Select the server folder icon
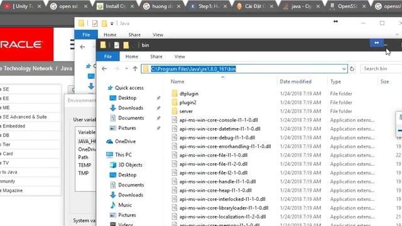Viewport: 402px width, 226px height. click(175, 111)
